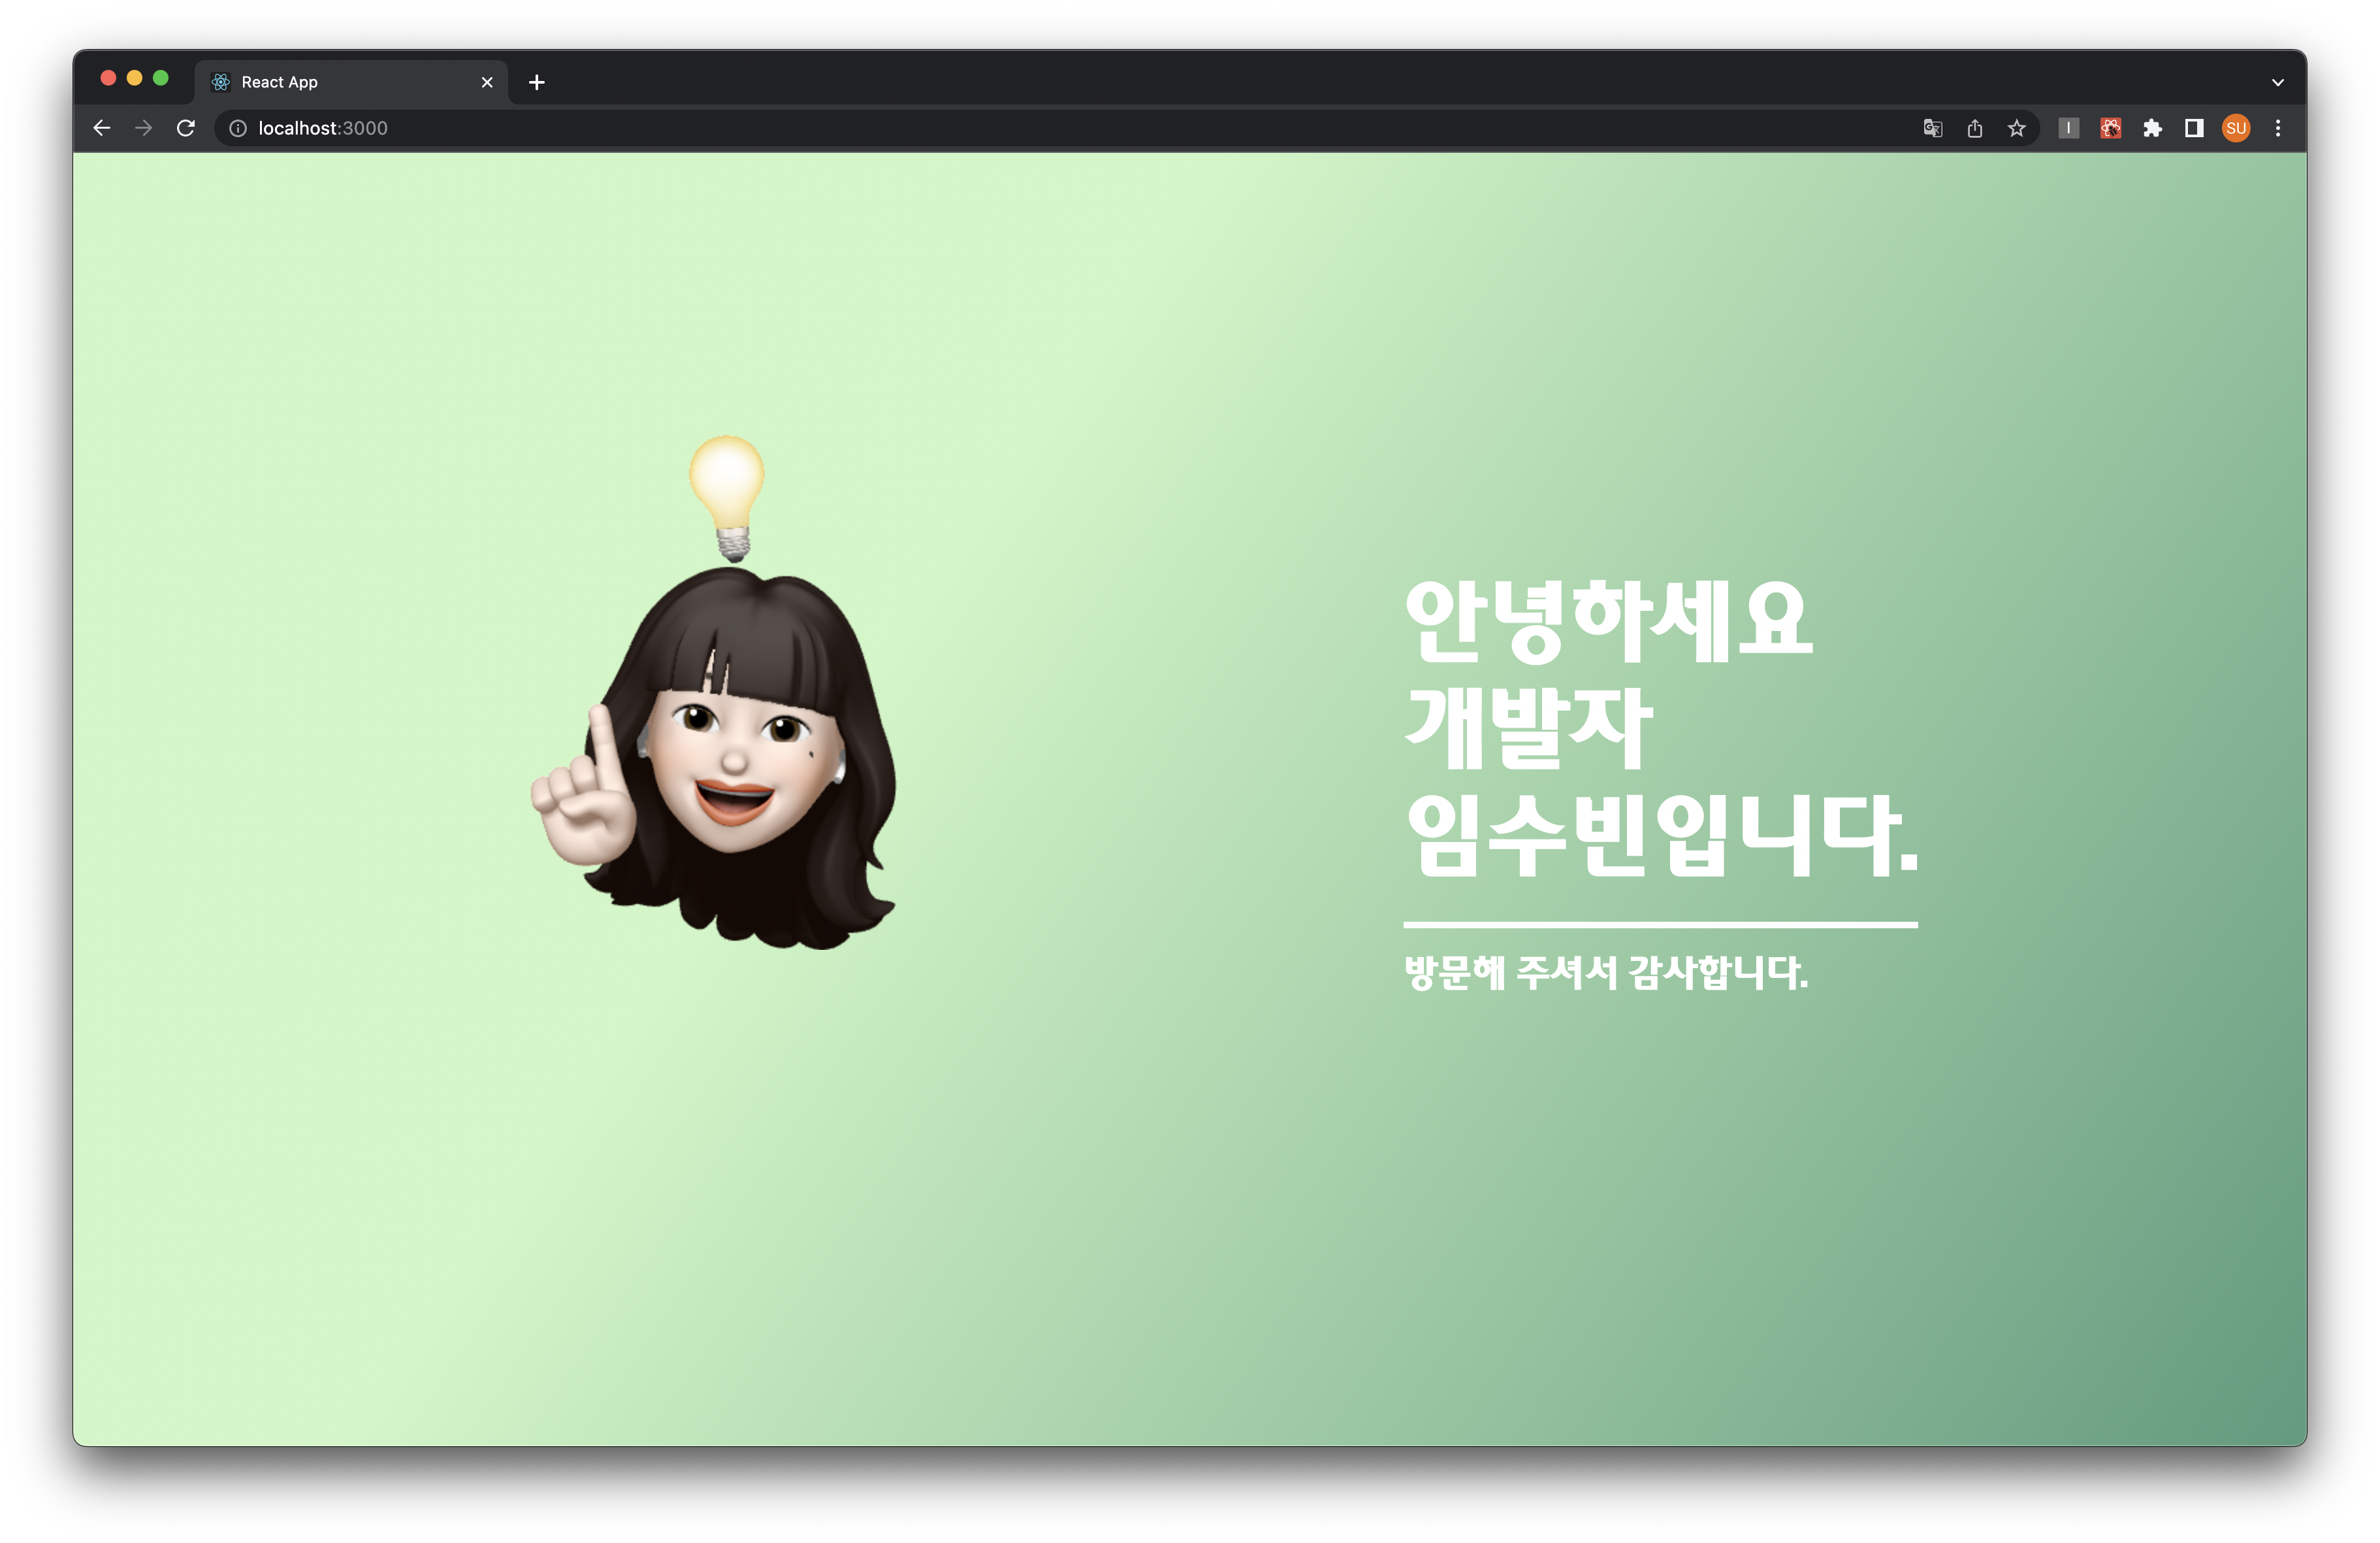The height and width of the screenshot is (1543, 2380).
Task: Go back to the previous page
Action: coord(102,128)
